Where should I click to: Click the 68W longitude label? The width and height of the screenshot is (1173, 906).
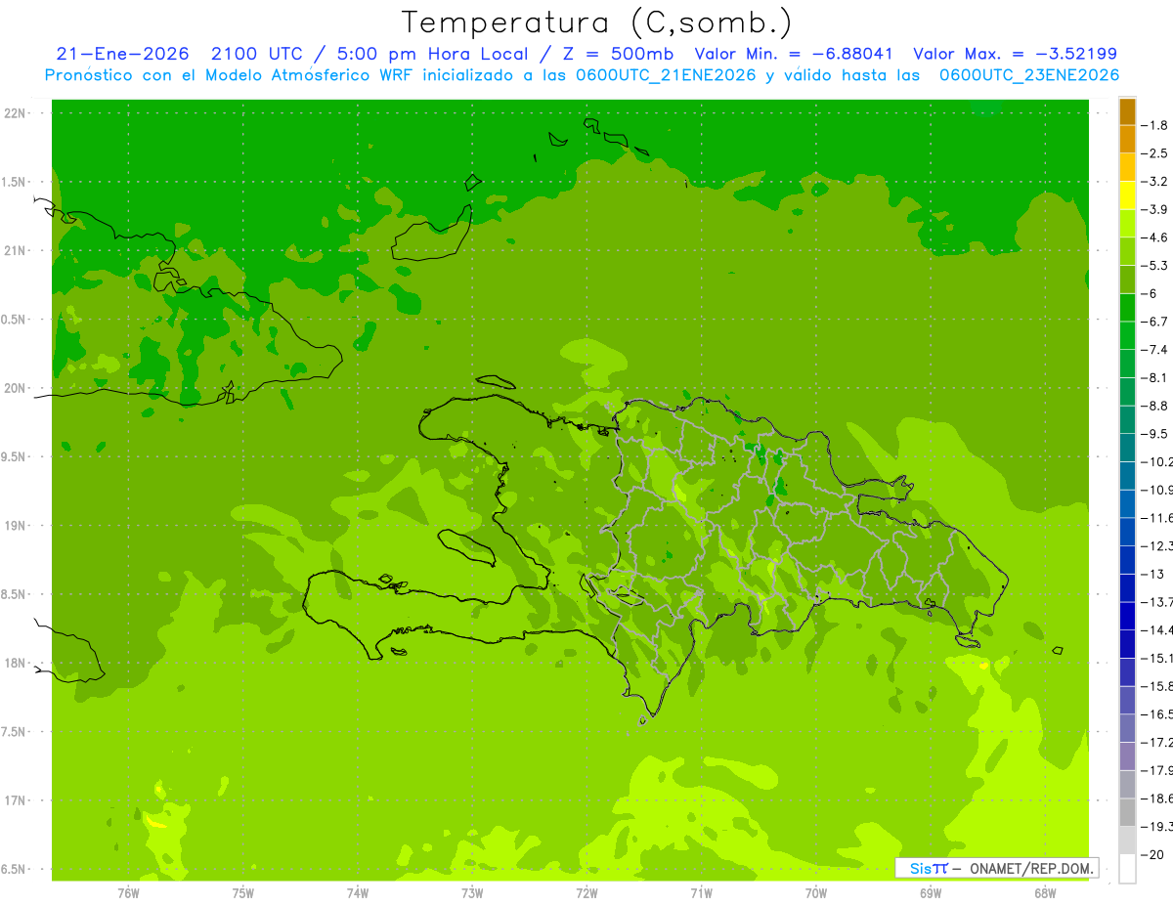pos(1045,893)
